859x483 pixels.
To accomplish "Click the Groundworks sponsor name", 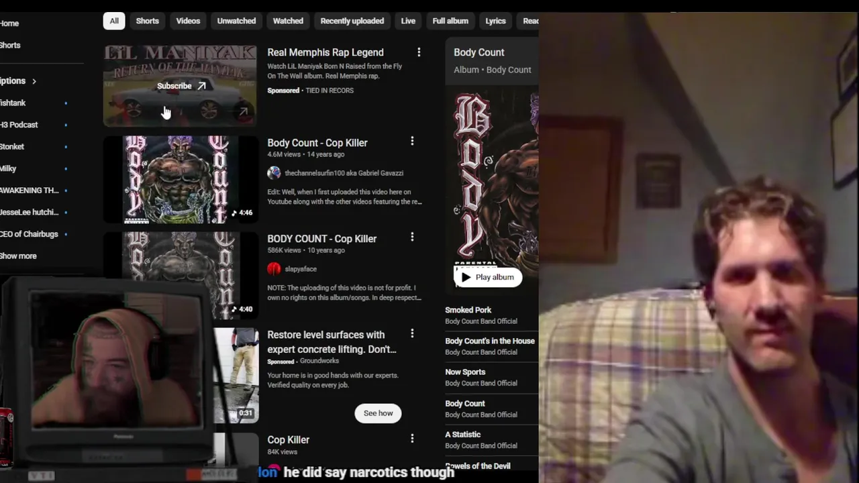I will 319,361.
